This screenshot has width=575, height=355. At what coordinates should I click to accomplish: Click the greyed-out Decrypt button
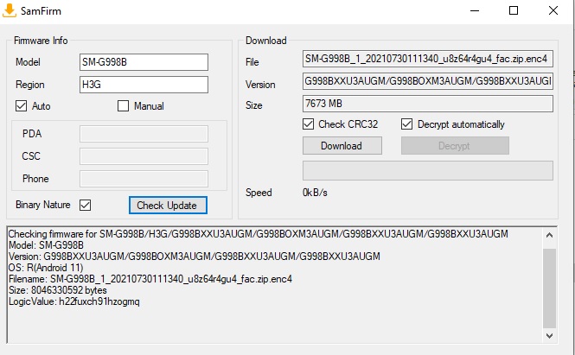tap(455, 146)
